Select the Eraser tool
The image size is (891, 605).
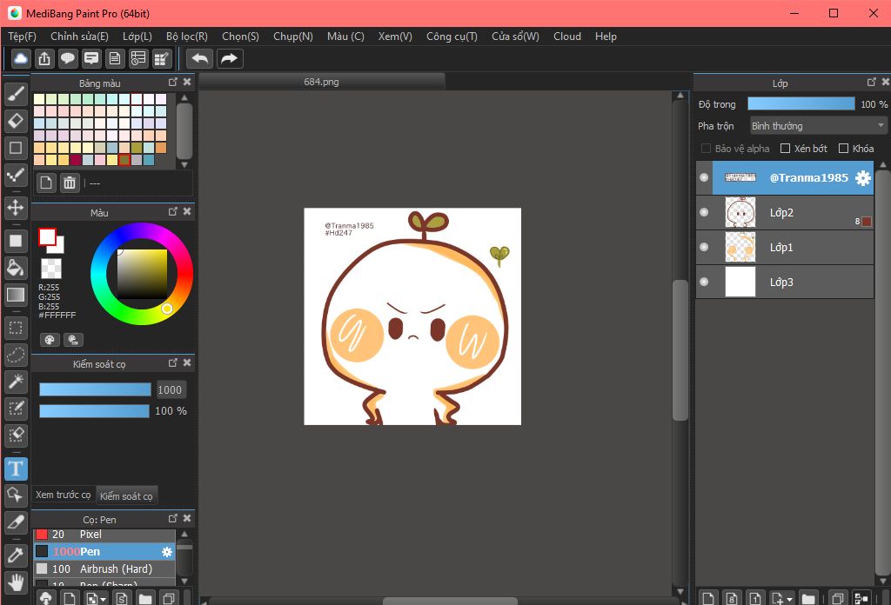coord(16,120)
